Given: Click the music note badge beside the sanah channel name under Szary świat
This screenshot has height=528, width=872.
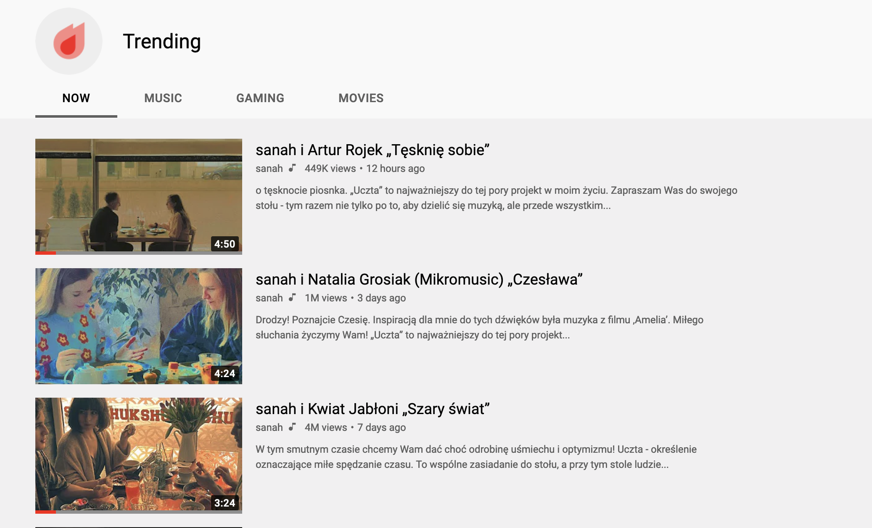Looking at the screenshot, I should pos(293,427).
